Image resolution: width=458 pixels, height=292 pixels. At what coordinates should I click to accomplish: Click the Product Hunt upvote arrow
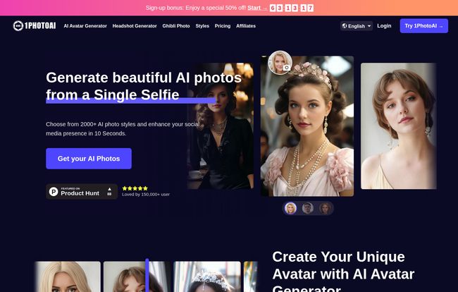pos(109,190)
